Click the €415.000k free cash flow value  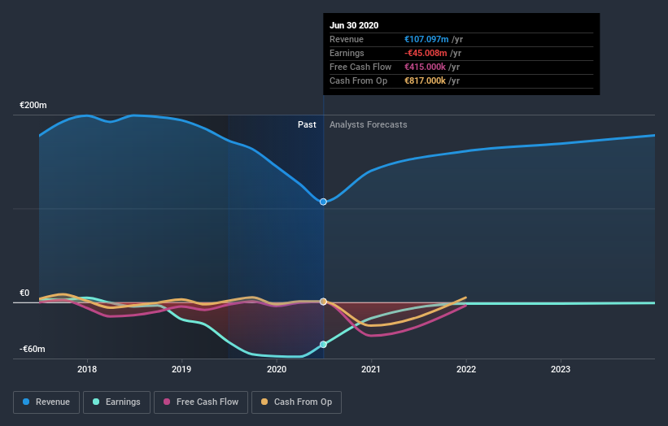click(x=426, y=67)
